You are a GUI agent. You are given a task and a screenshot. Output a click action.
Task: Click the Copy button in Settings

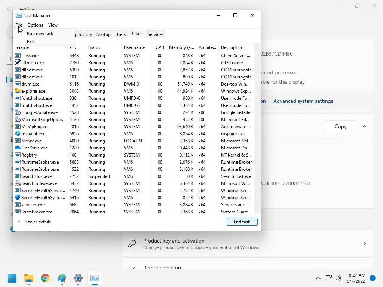340,126
